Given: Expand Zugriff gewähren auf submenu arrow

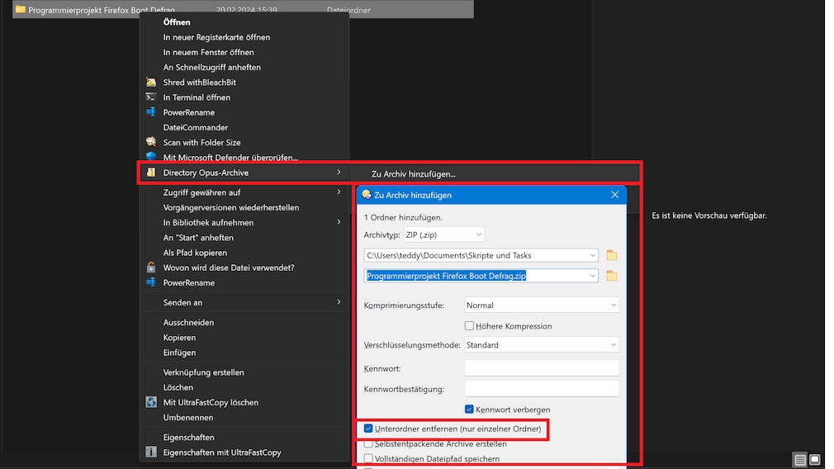Looking at the screenshot, I should 339,192.
